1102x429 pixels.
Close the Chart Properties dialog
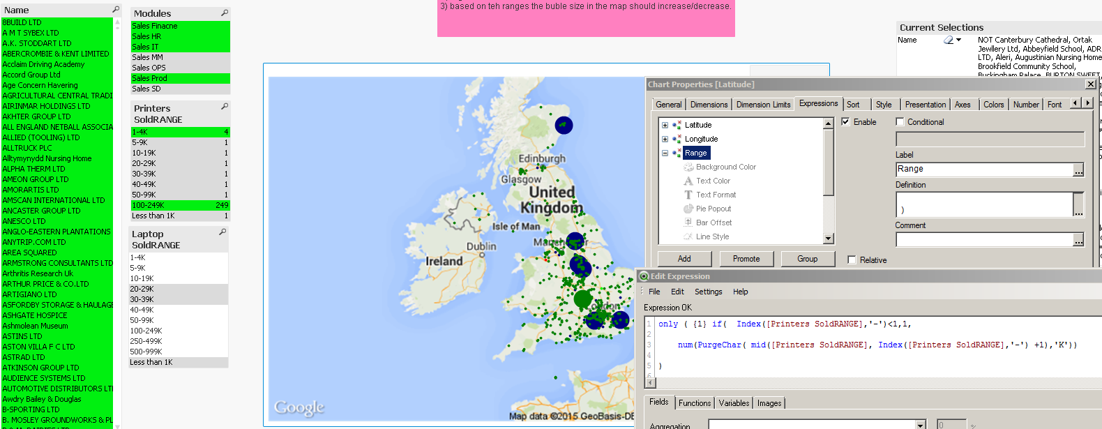[x=1091, y=84]
